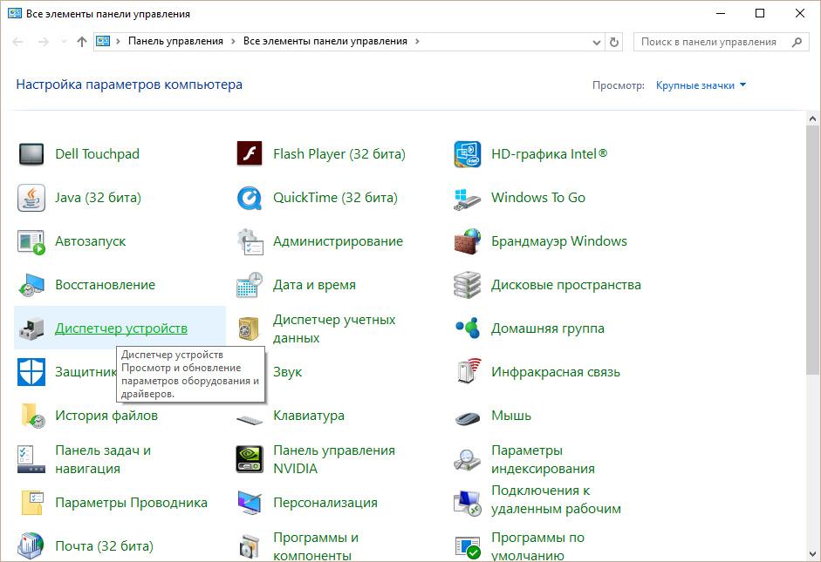Image resolution: width=821 pixels, height=562 pixels.
Task: Select the Все элементы панели управления breadcrumb
Action: (x=325, y=41)
